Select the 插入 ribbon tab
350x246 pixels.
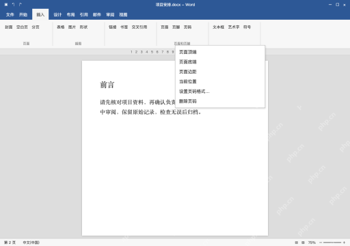(40, 14)
